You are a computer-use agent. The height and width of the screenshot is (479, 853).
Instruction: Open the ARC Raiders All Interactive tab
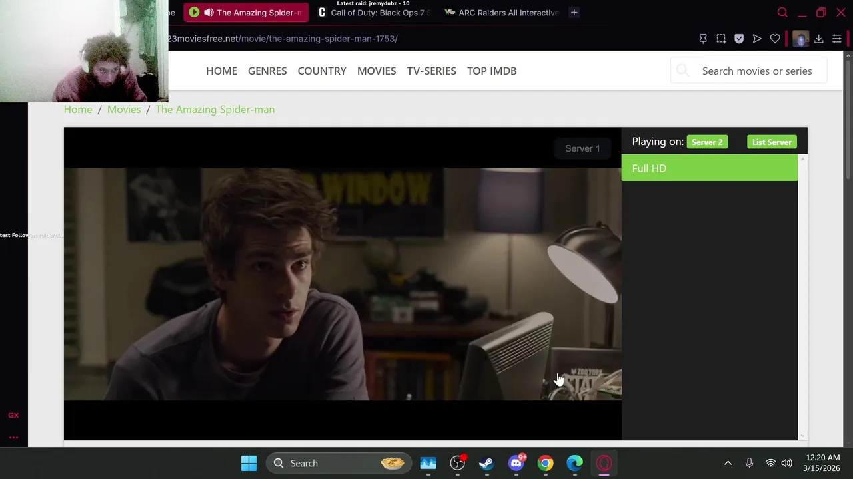click(x=502, y=13)
